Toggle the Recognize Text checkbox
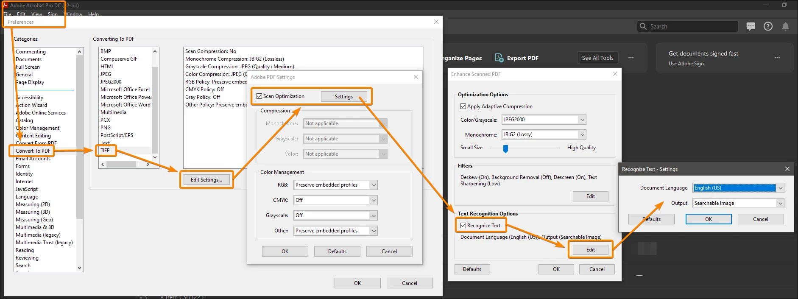The height and width of the screenshot is (299, 798). (463, 226)
